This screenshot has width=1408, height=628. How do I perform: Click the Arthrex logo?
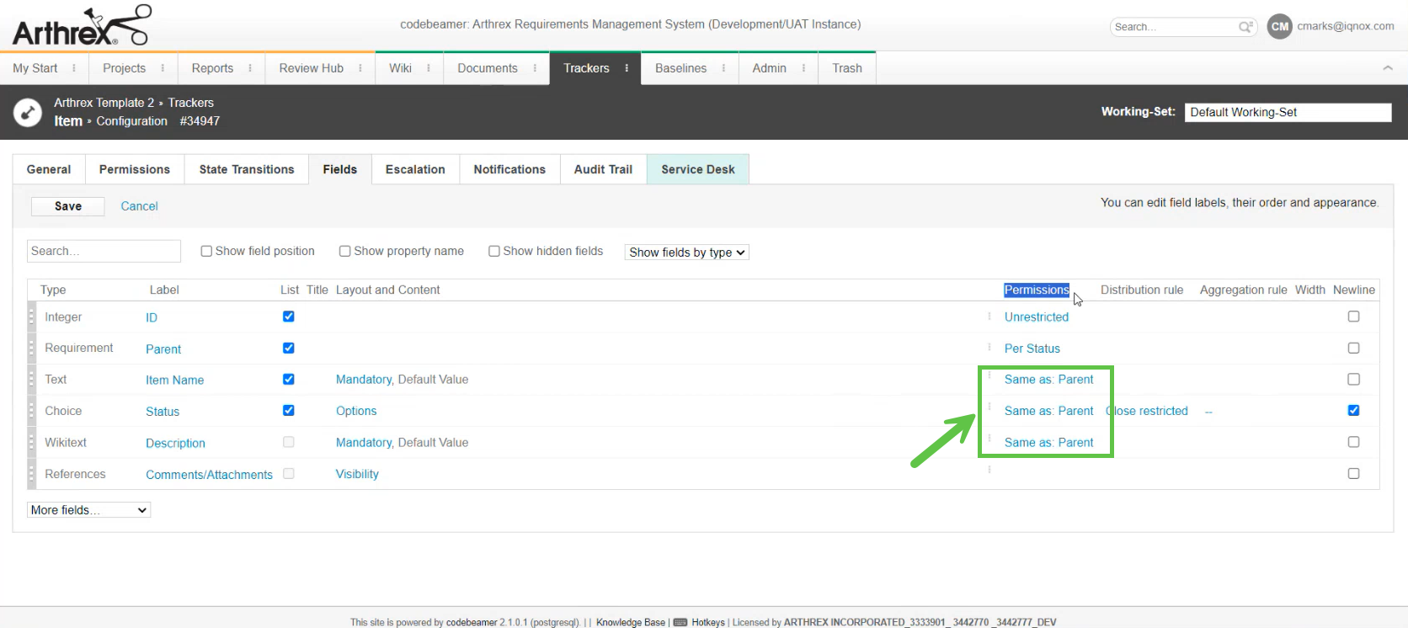click(81, 26)
